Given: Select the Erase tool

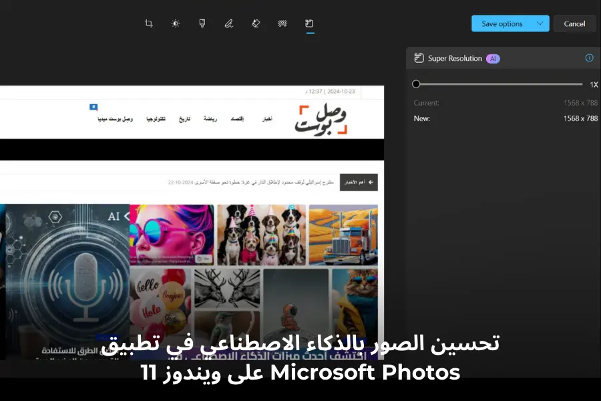Looking at the screenshot, I should [256, 24].
